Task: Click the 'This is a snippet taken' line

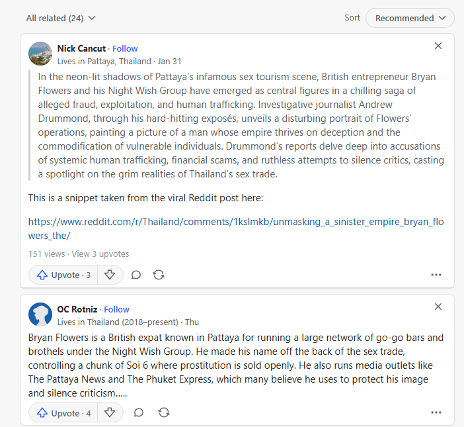Action: [145, 198]
